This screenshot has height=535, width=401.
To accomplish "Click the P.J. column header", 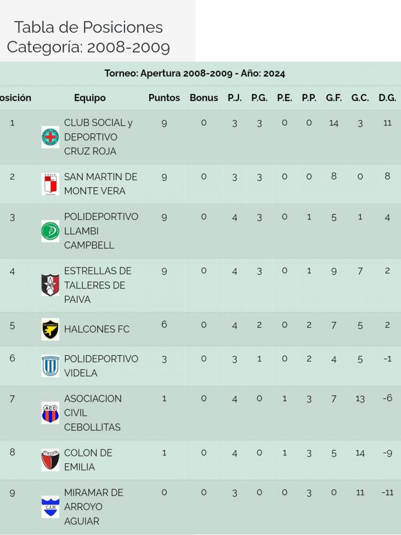I will 235,98.
